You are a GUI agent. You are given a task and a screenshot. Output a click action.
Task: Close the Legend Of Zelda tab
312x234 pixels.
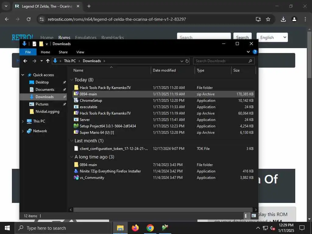78,6
